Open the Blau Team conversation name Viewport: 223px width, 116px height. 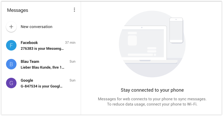[30, 62]
